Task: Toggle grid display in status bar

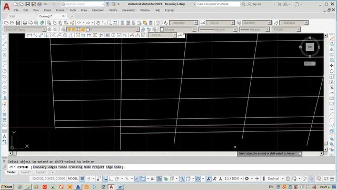Action: coord(82,178)
